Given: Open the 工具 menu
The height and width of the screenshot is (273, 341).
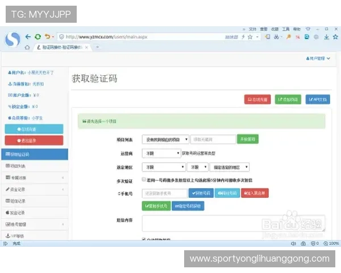Looking at the screenshot, I should (x=286, y=29).
